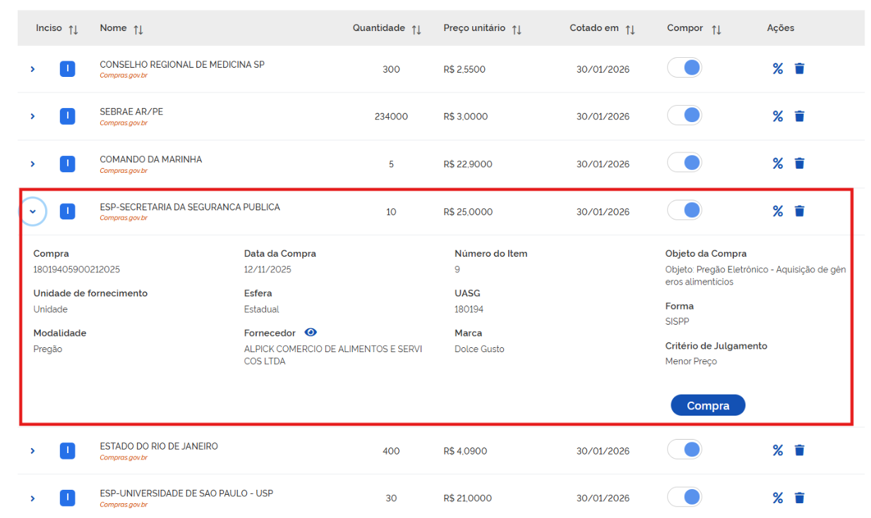The width and height of the screenshot is (871, 518).
Task: Toggle Compor switch for CONSELHO REGIONAL DE MEDICINA SP
Action: click(x=684, y=68)
